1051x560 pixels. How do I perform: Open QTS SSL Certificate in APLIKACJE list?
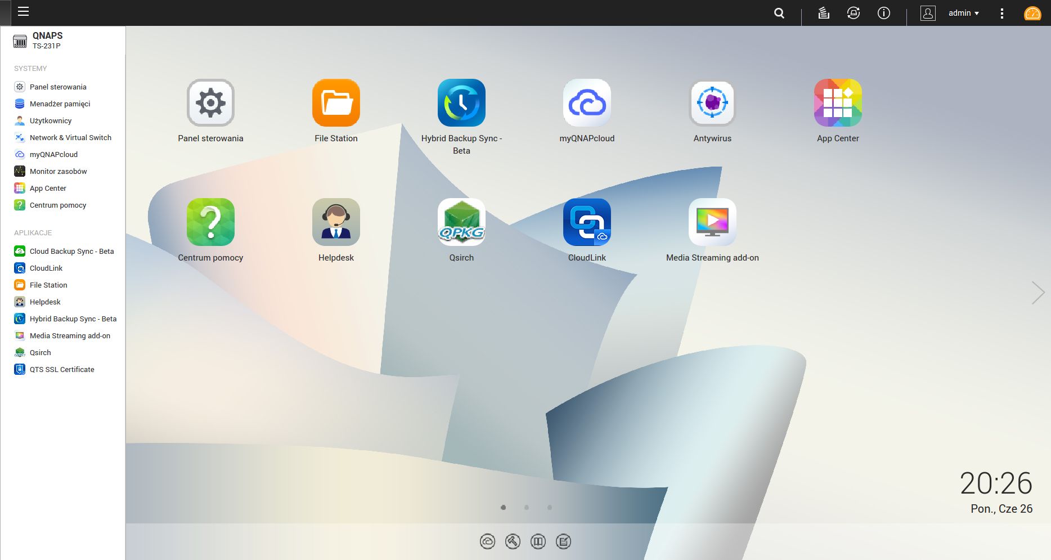click(x=62, y=369)
